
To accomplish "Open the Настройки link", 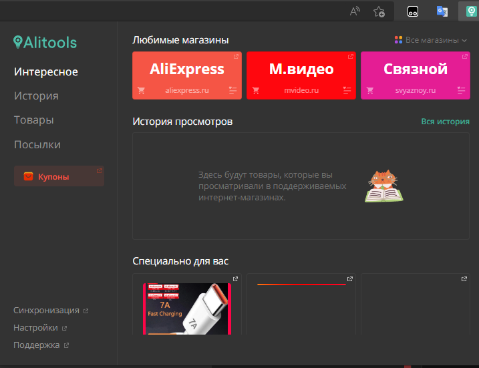I will (35, 328).
